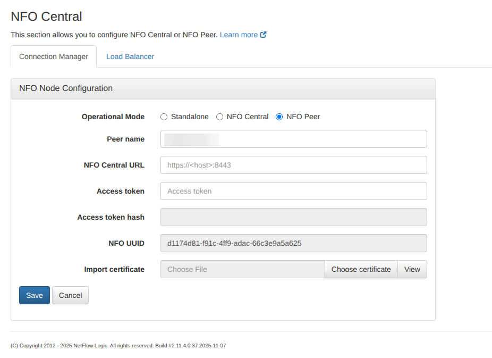This screenshot has height=358, width=492.
Task: Select the NFO Peer radio button
Action: (279, 117)
